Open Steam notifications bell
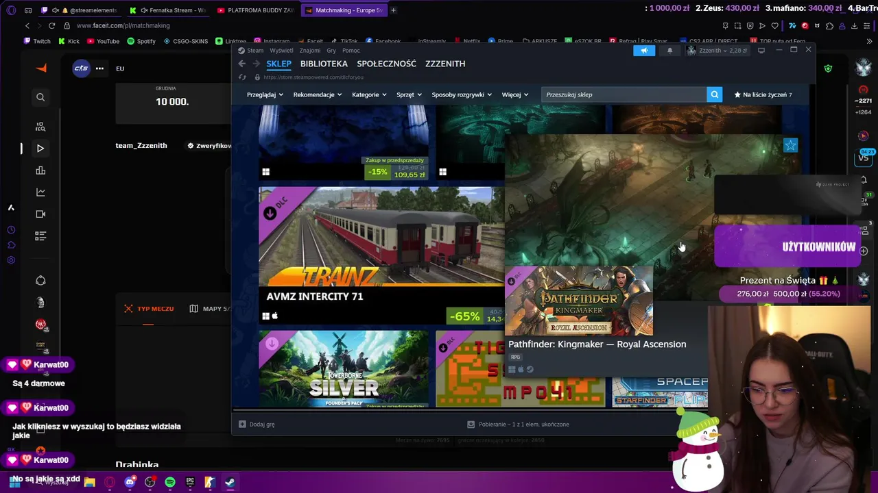 [x=670, y=51]
